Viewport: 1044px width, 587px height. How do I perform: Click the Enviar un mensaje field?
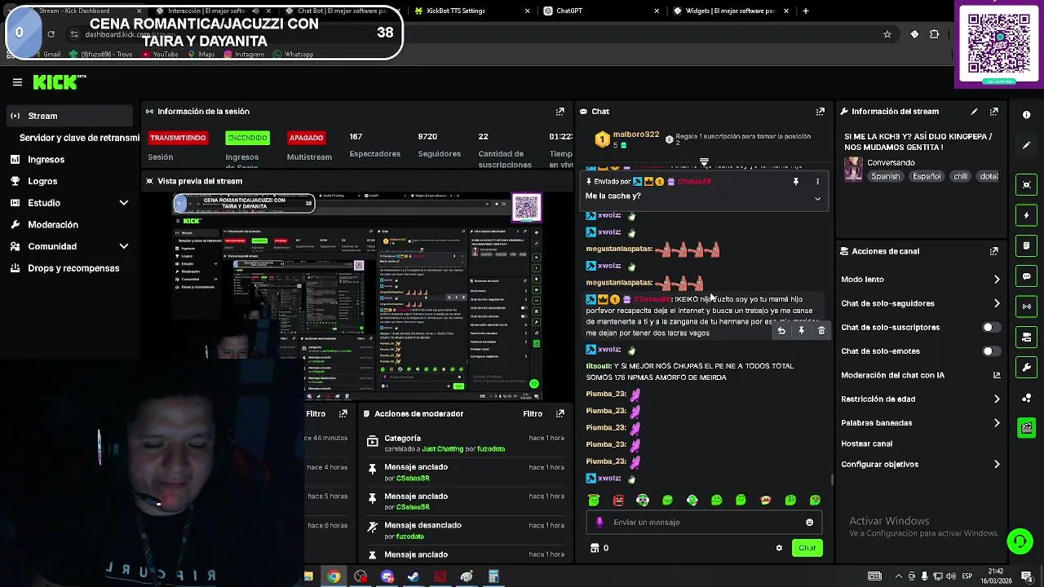[704, 523]
